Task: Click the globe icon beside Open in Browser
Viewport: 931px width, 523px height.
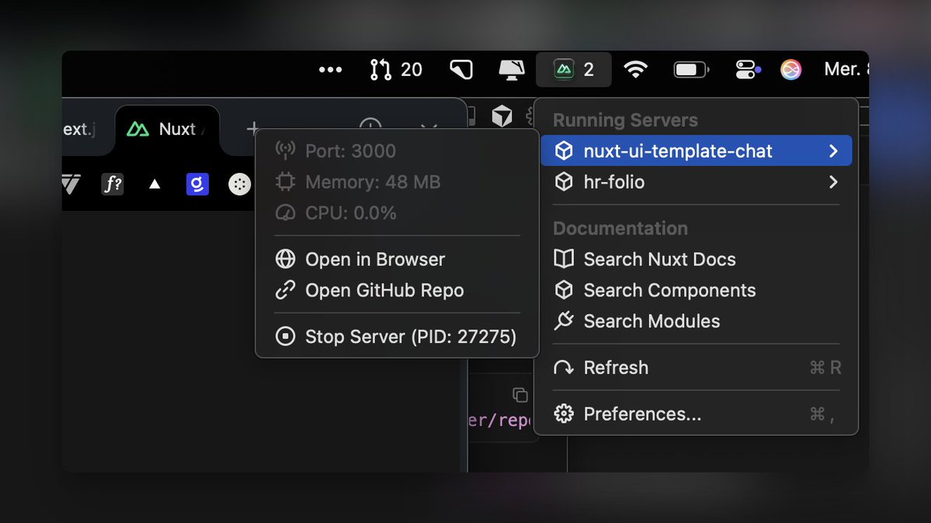Action: 285,259
